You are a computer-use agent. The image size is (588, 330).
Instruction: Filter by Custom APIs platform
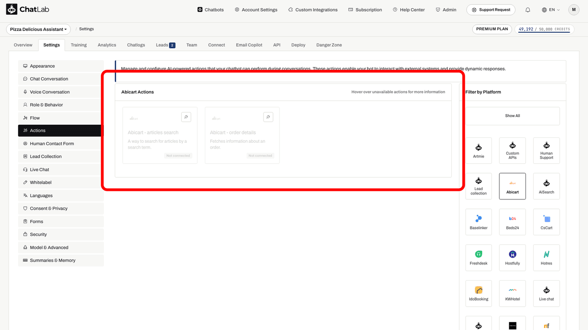coord(513,151)
